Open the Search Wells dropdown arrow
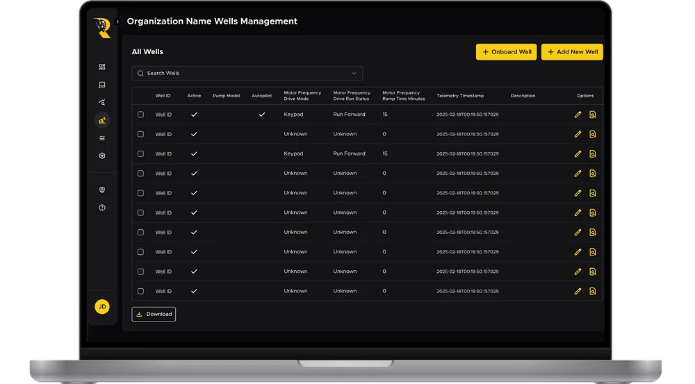The image size is (695, 384). (x=354, y=74)
